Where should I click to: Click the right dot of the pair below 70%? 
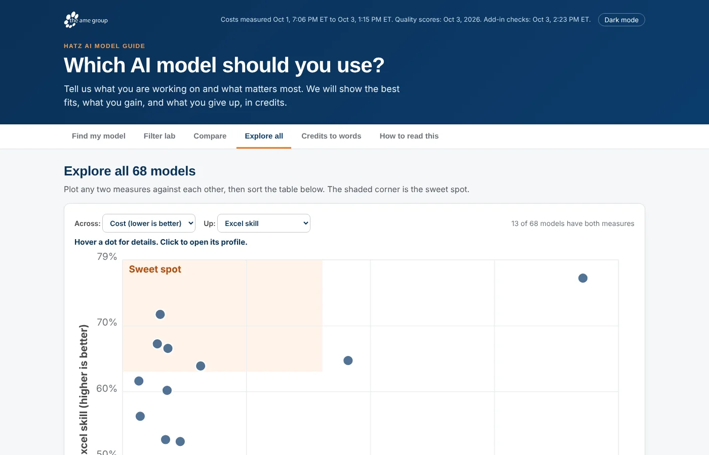168,348
